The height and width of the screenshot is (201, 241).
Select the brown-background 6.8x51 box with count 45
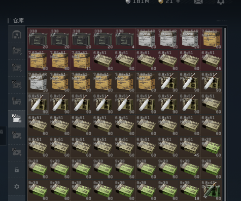coord(190,147)
